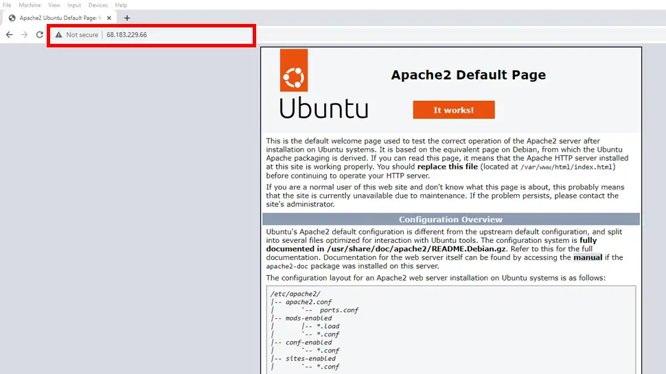The height and width of the screenshot is (374, 666).
Task: Go back with the browser back arrow
Action: coord(10,35)
